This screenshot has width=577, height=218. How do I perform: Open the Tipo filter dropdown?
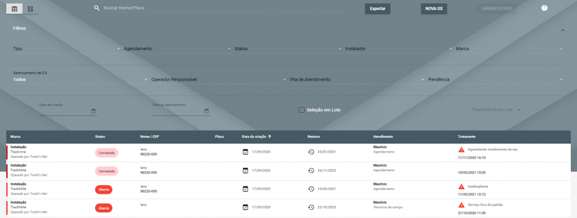pyautogui.click(x=67, y=48)
